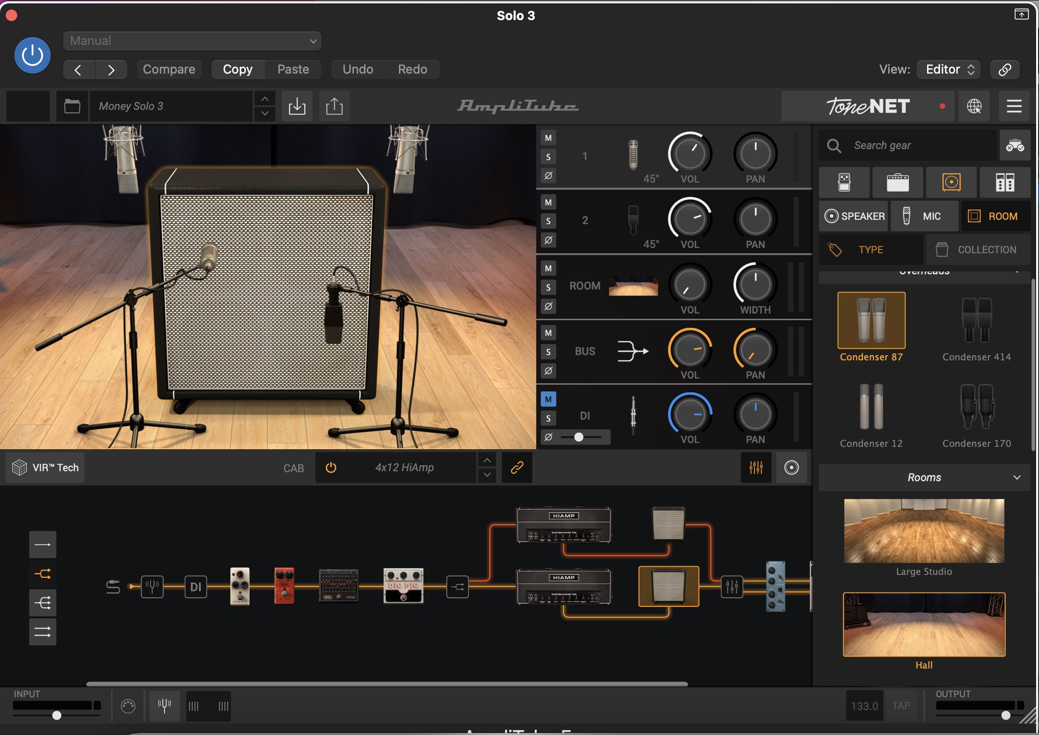
Task: Mute the ROOM channel
Action: pos(548,269)
